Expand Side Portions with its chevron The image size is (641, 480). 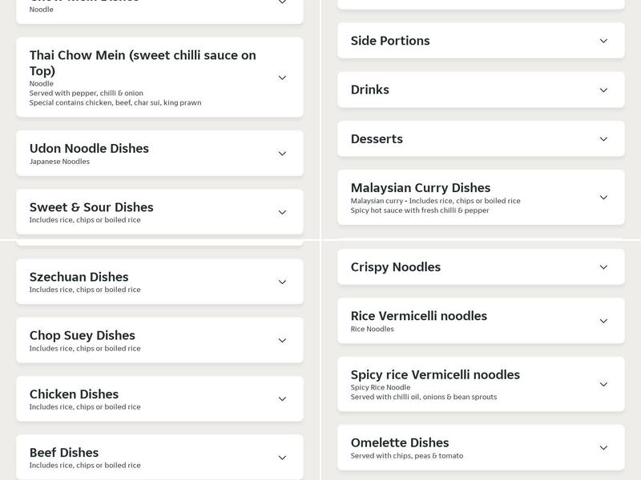pyautogui.click(x=603, y=41)
